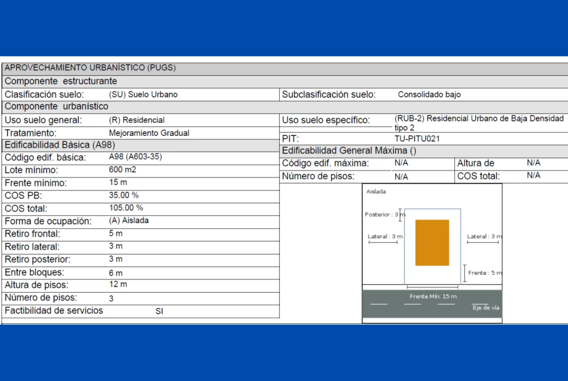This screenshot has width=568, height=381.
Task: Click the 'Forma de ocupación:' label
Action: (48, 221)
